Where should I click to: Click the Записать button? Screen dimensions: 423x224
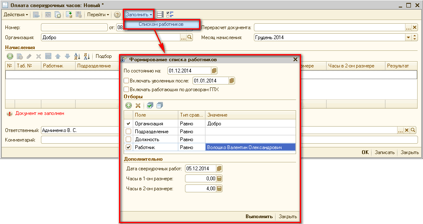pos(384,152)
